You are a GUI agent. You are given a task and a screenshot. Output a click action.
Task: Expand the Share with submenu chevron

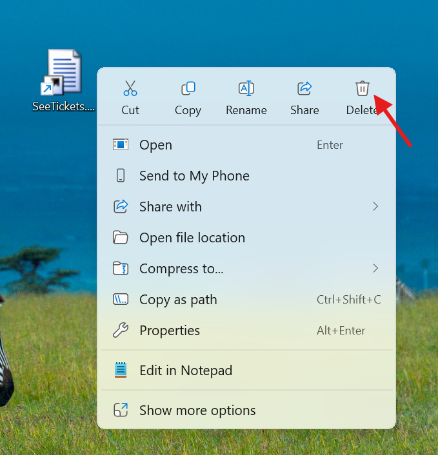375,207
